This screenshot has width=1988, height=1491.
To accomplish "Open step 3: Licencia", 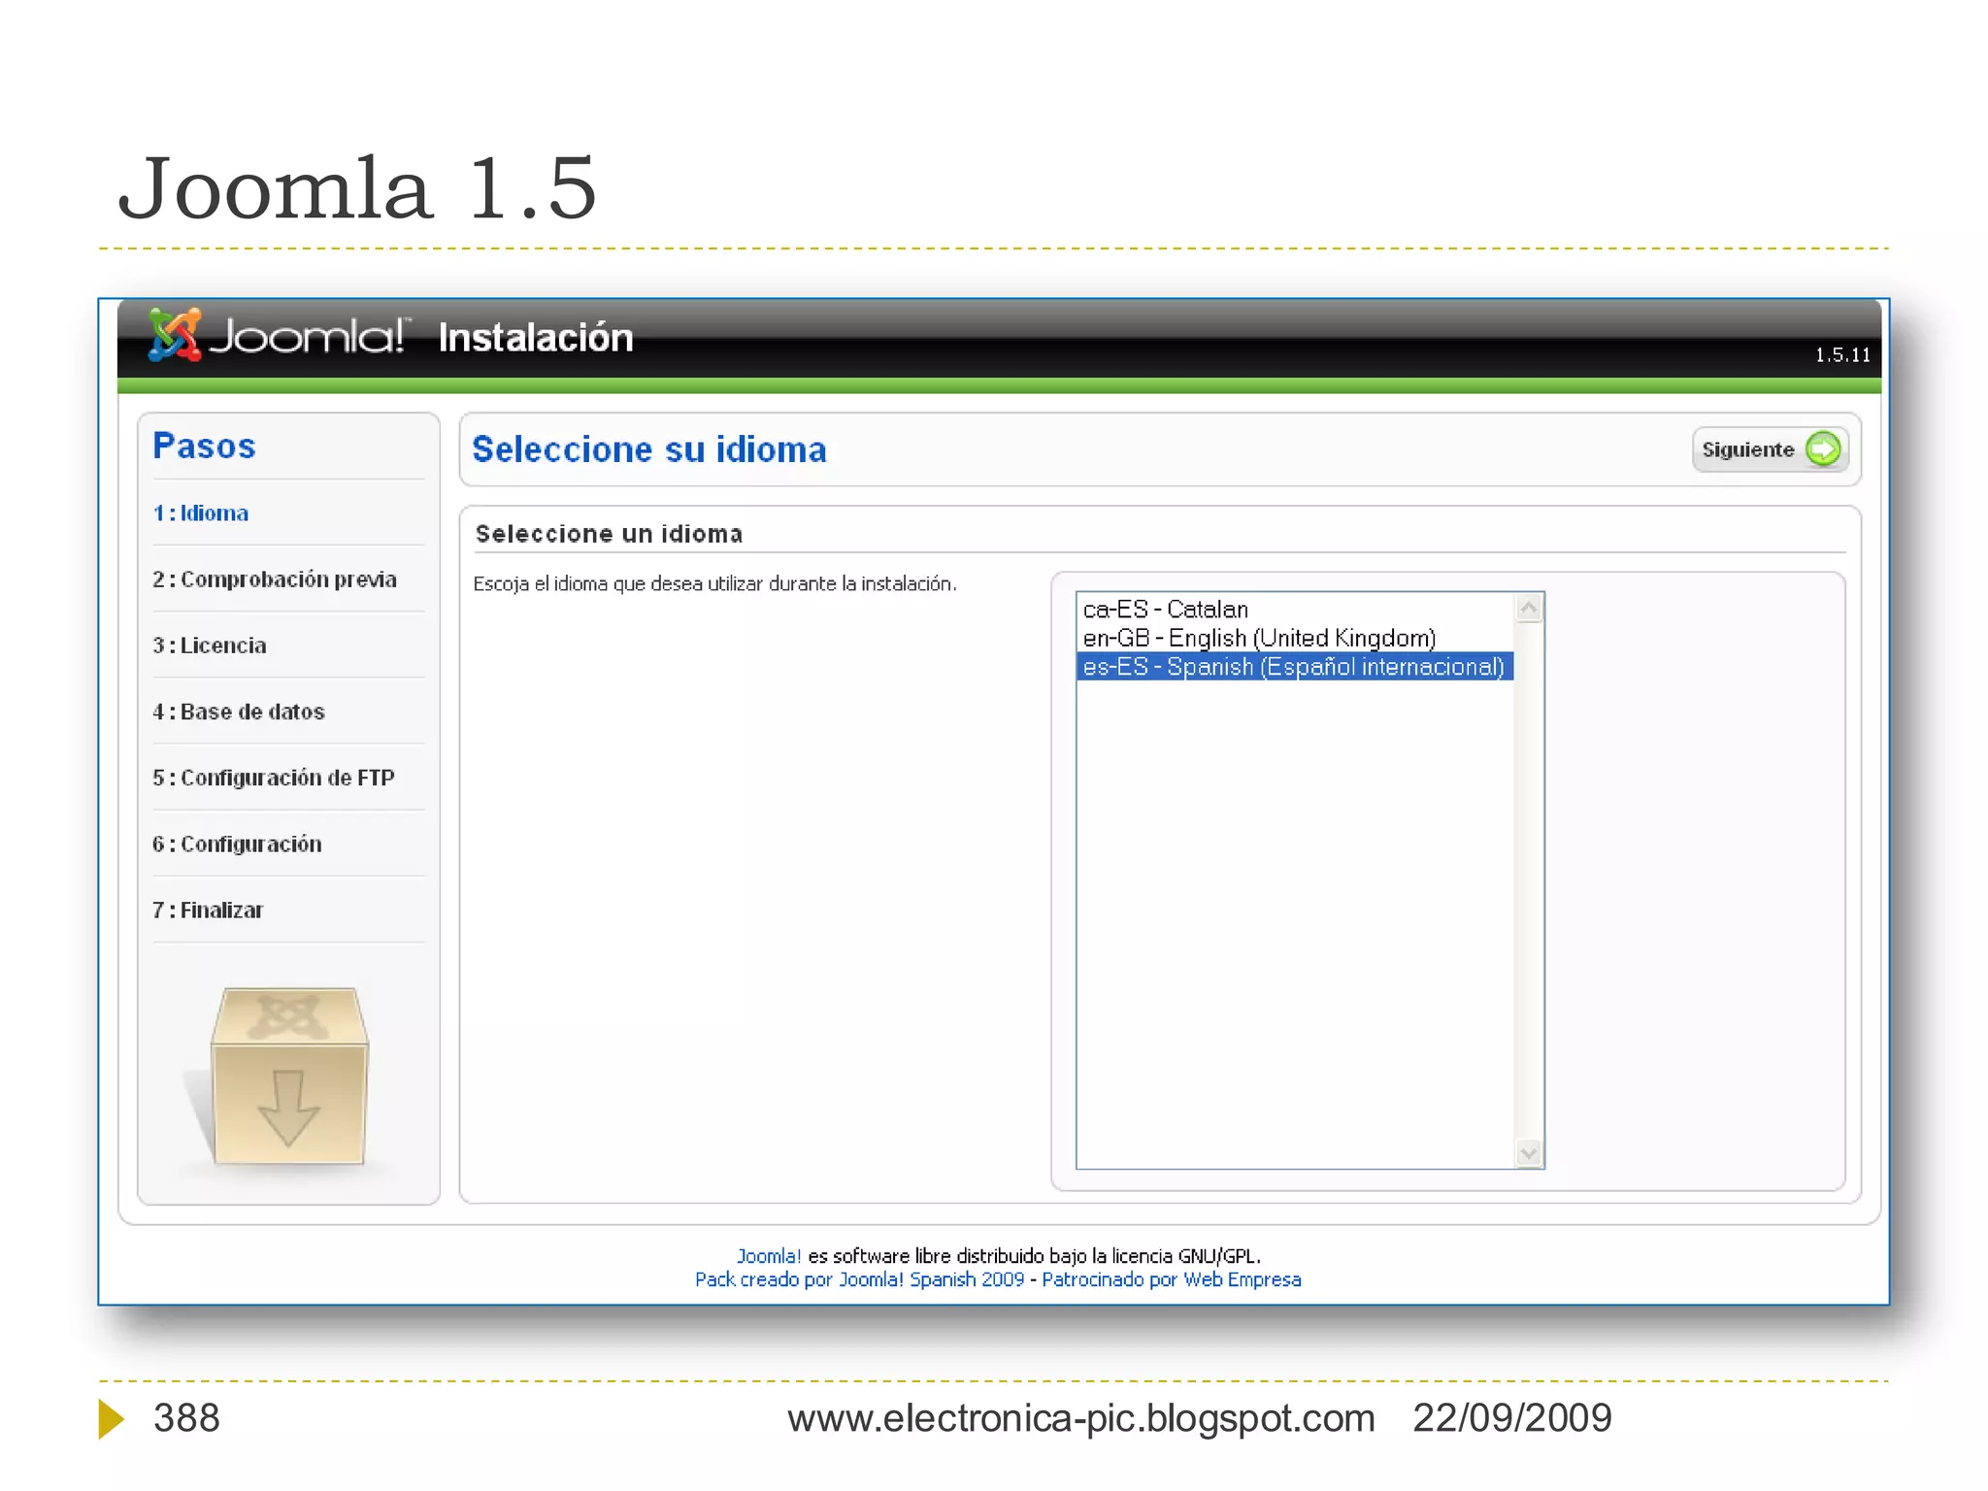I will coord(210,646).
